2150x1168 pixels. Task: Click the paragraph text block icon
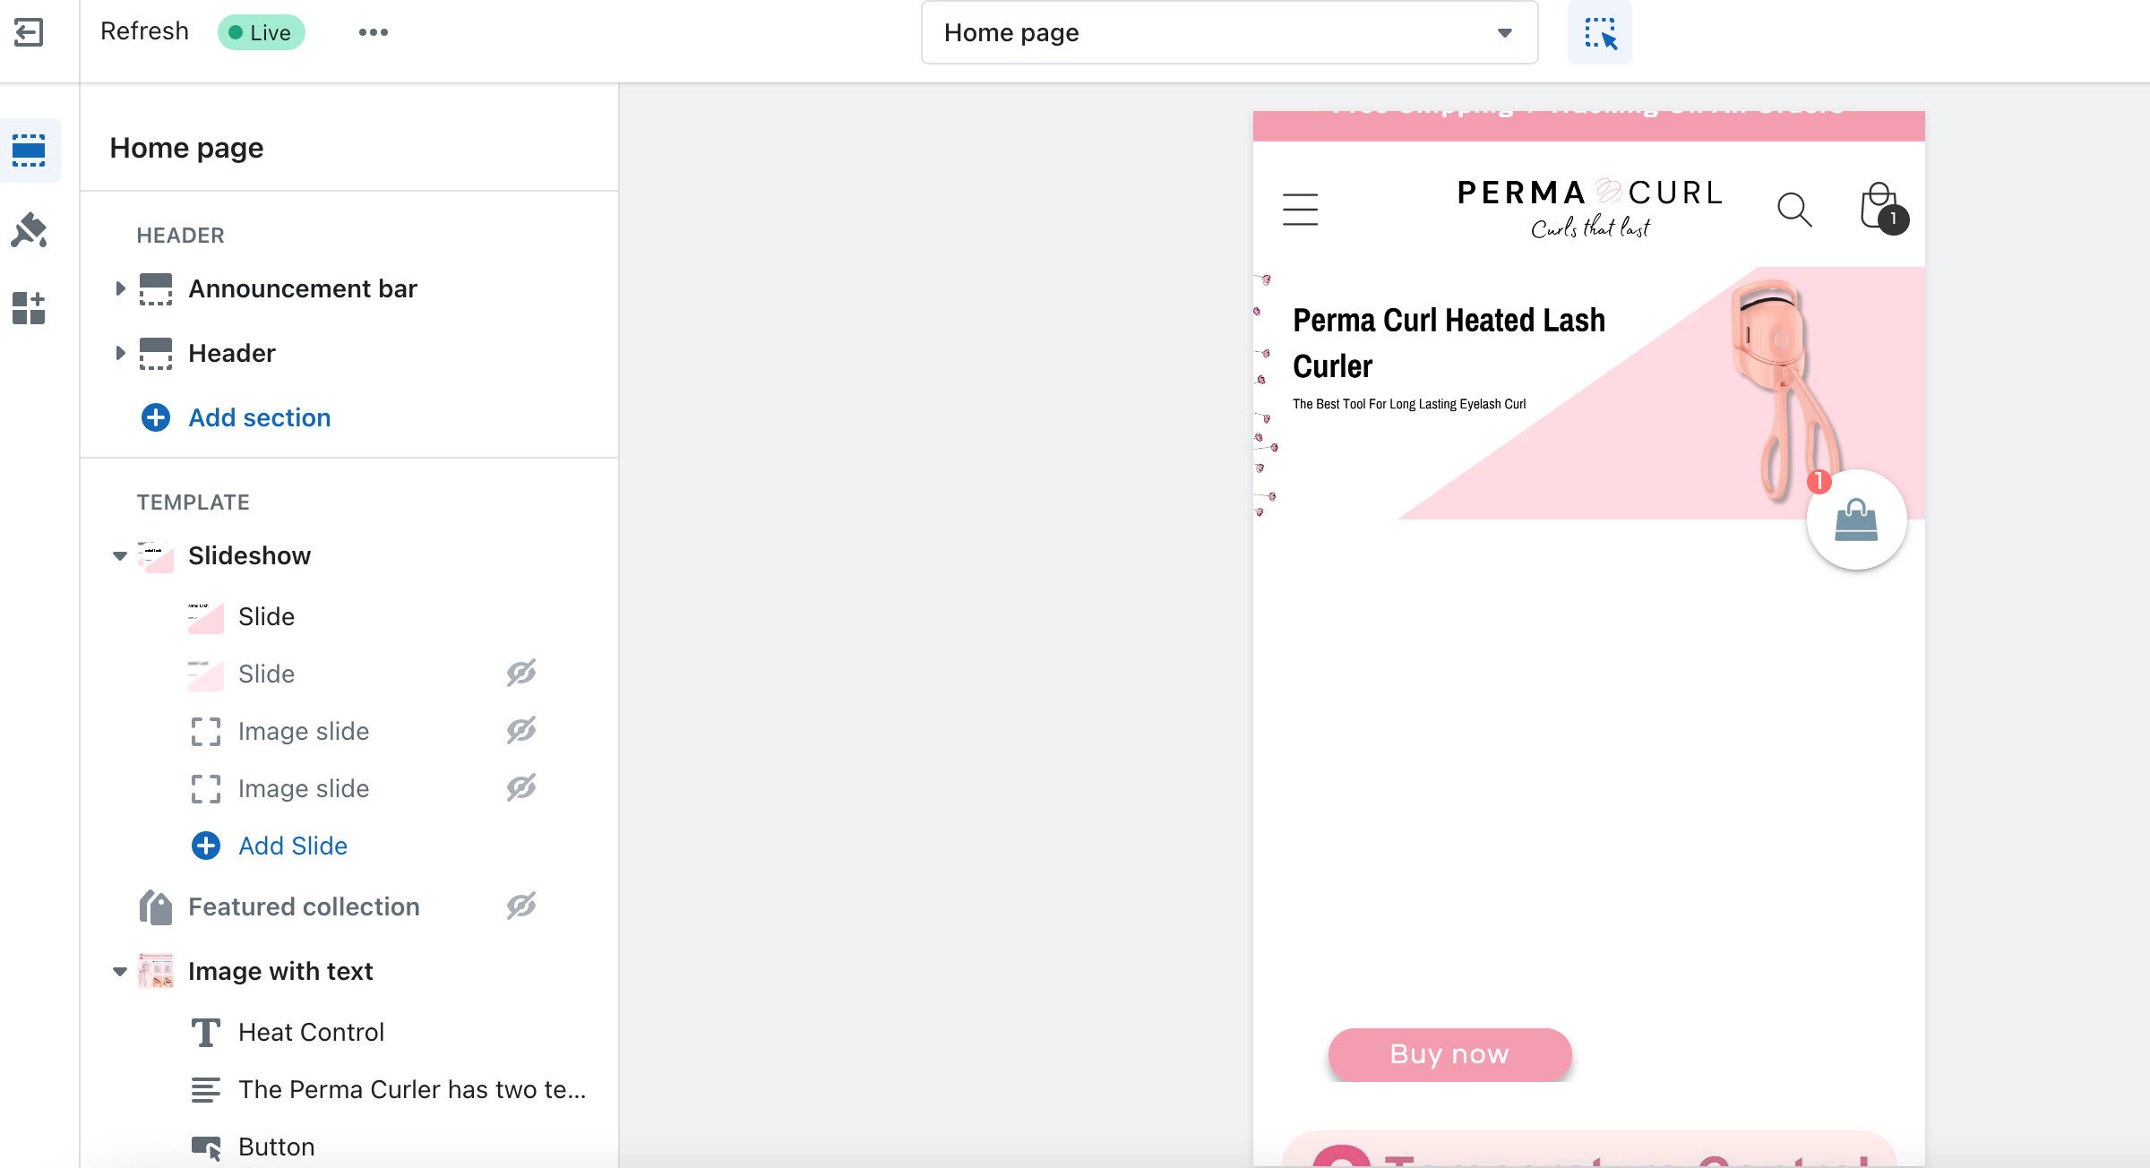[x=206, y=1090]
